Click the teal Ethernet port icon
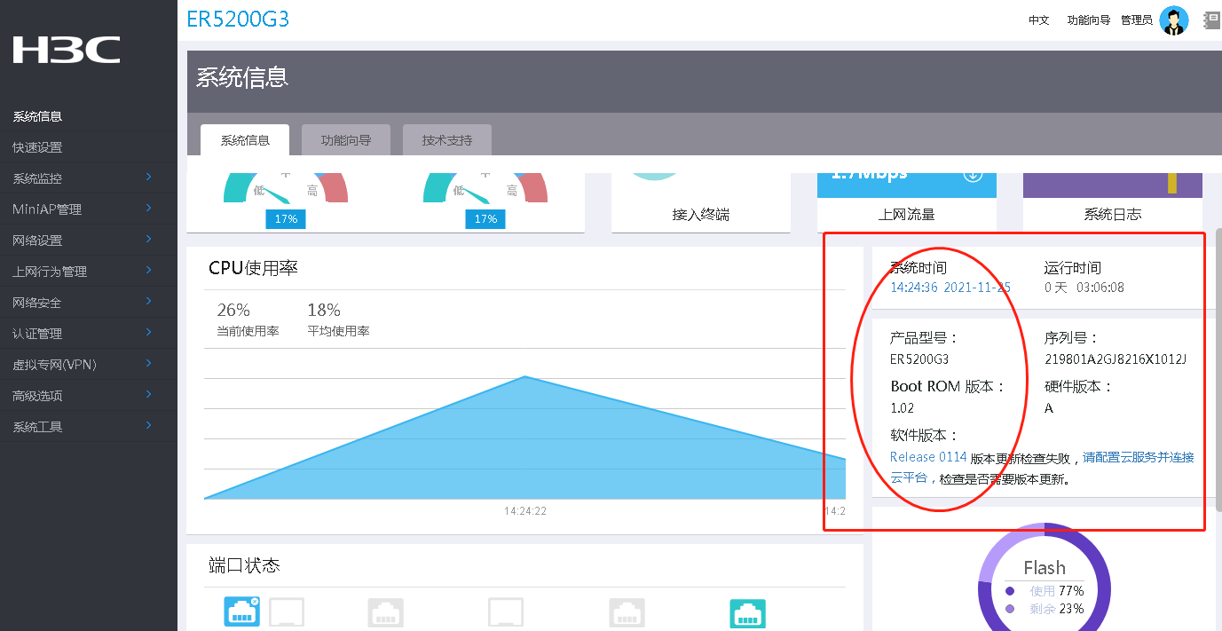 point(747,614)
